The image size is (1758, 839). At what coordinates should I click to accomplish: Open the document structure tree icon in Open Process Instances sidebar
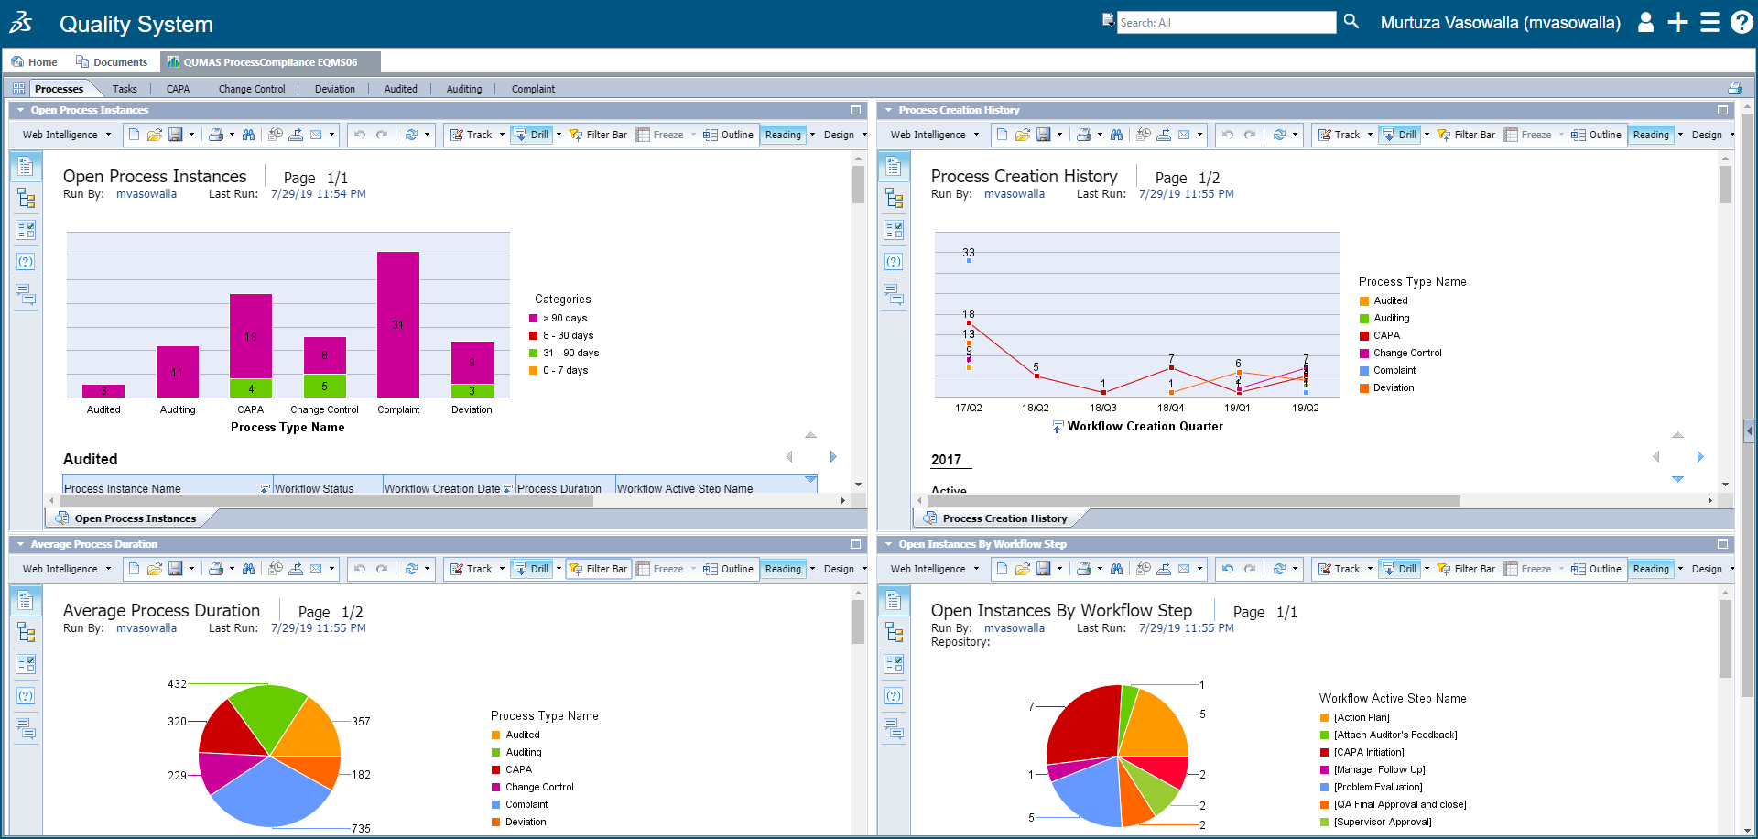coord(26,199)
